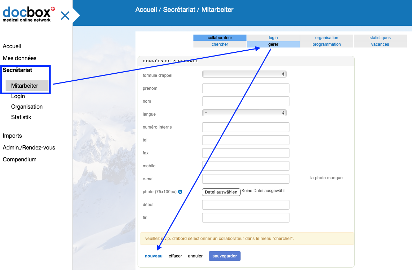This screenshot has width=412, height=270.
Task: Navigate to Admin./Rendez-vous in sidebar
Action: 29,147
